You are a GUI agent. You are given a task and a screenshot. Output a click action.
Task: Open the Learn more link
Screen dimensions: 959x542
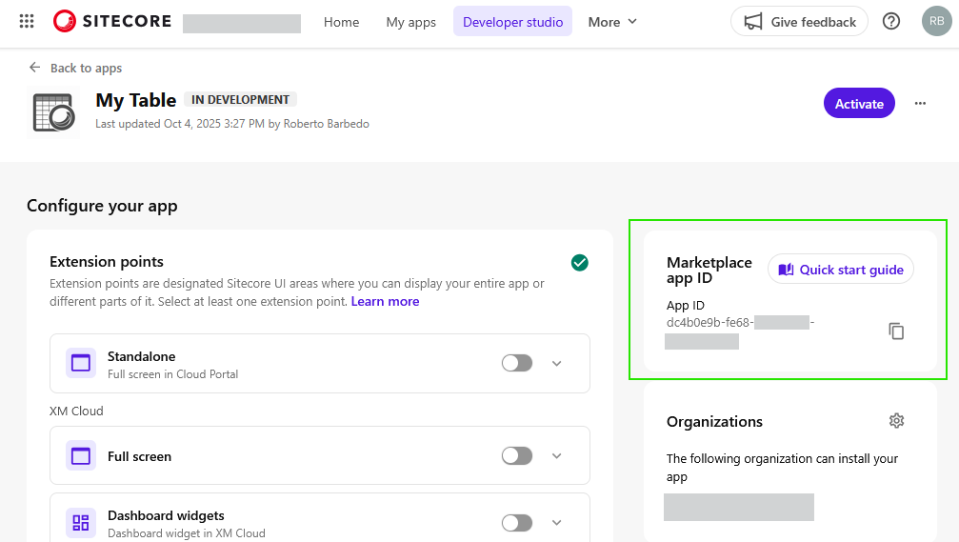385,301
